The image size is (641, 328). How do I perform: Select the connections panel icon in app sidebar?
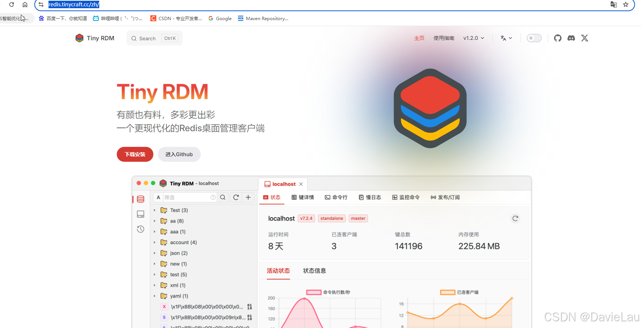click(x=141, y=214)
